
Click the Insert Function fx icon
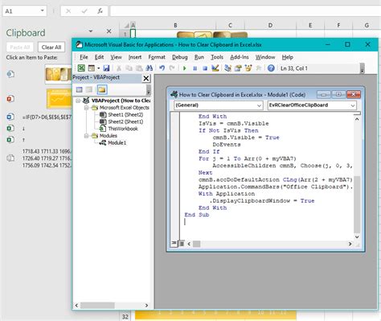click(100, 11)
